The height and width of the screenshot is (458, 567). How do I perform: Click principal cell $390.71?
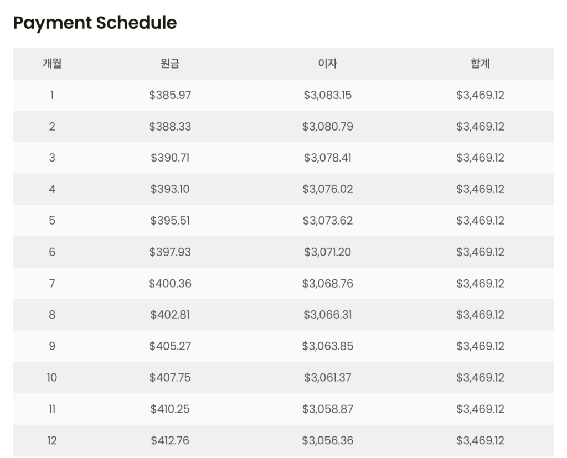pos(170,158)
